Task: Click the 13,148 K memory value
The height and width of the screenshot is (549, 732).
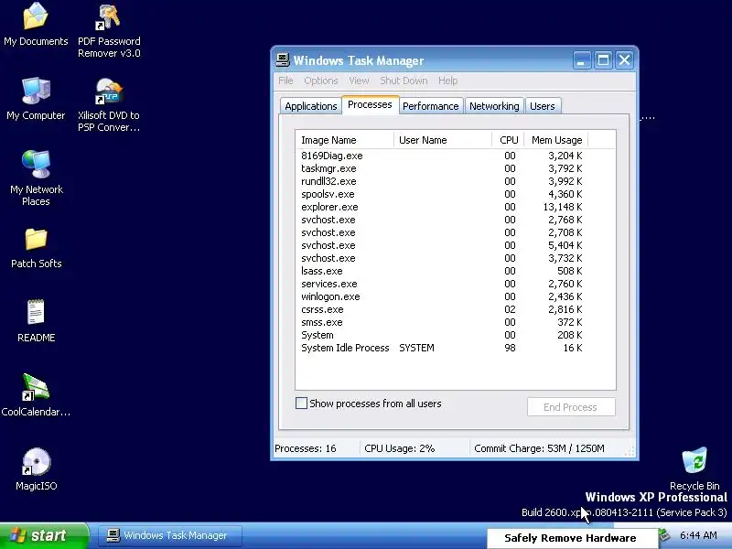Action: (x=563, y=207)
